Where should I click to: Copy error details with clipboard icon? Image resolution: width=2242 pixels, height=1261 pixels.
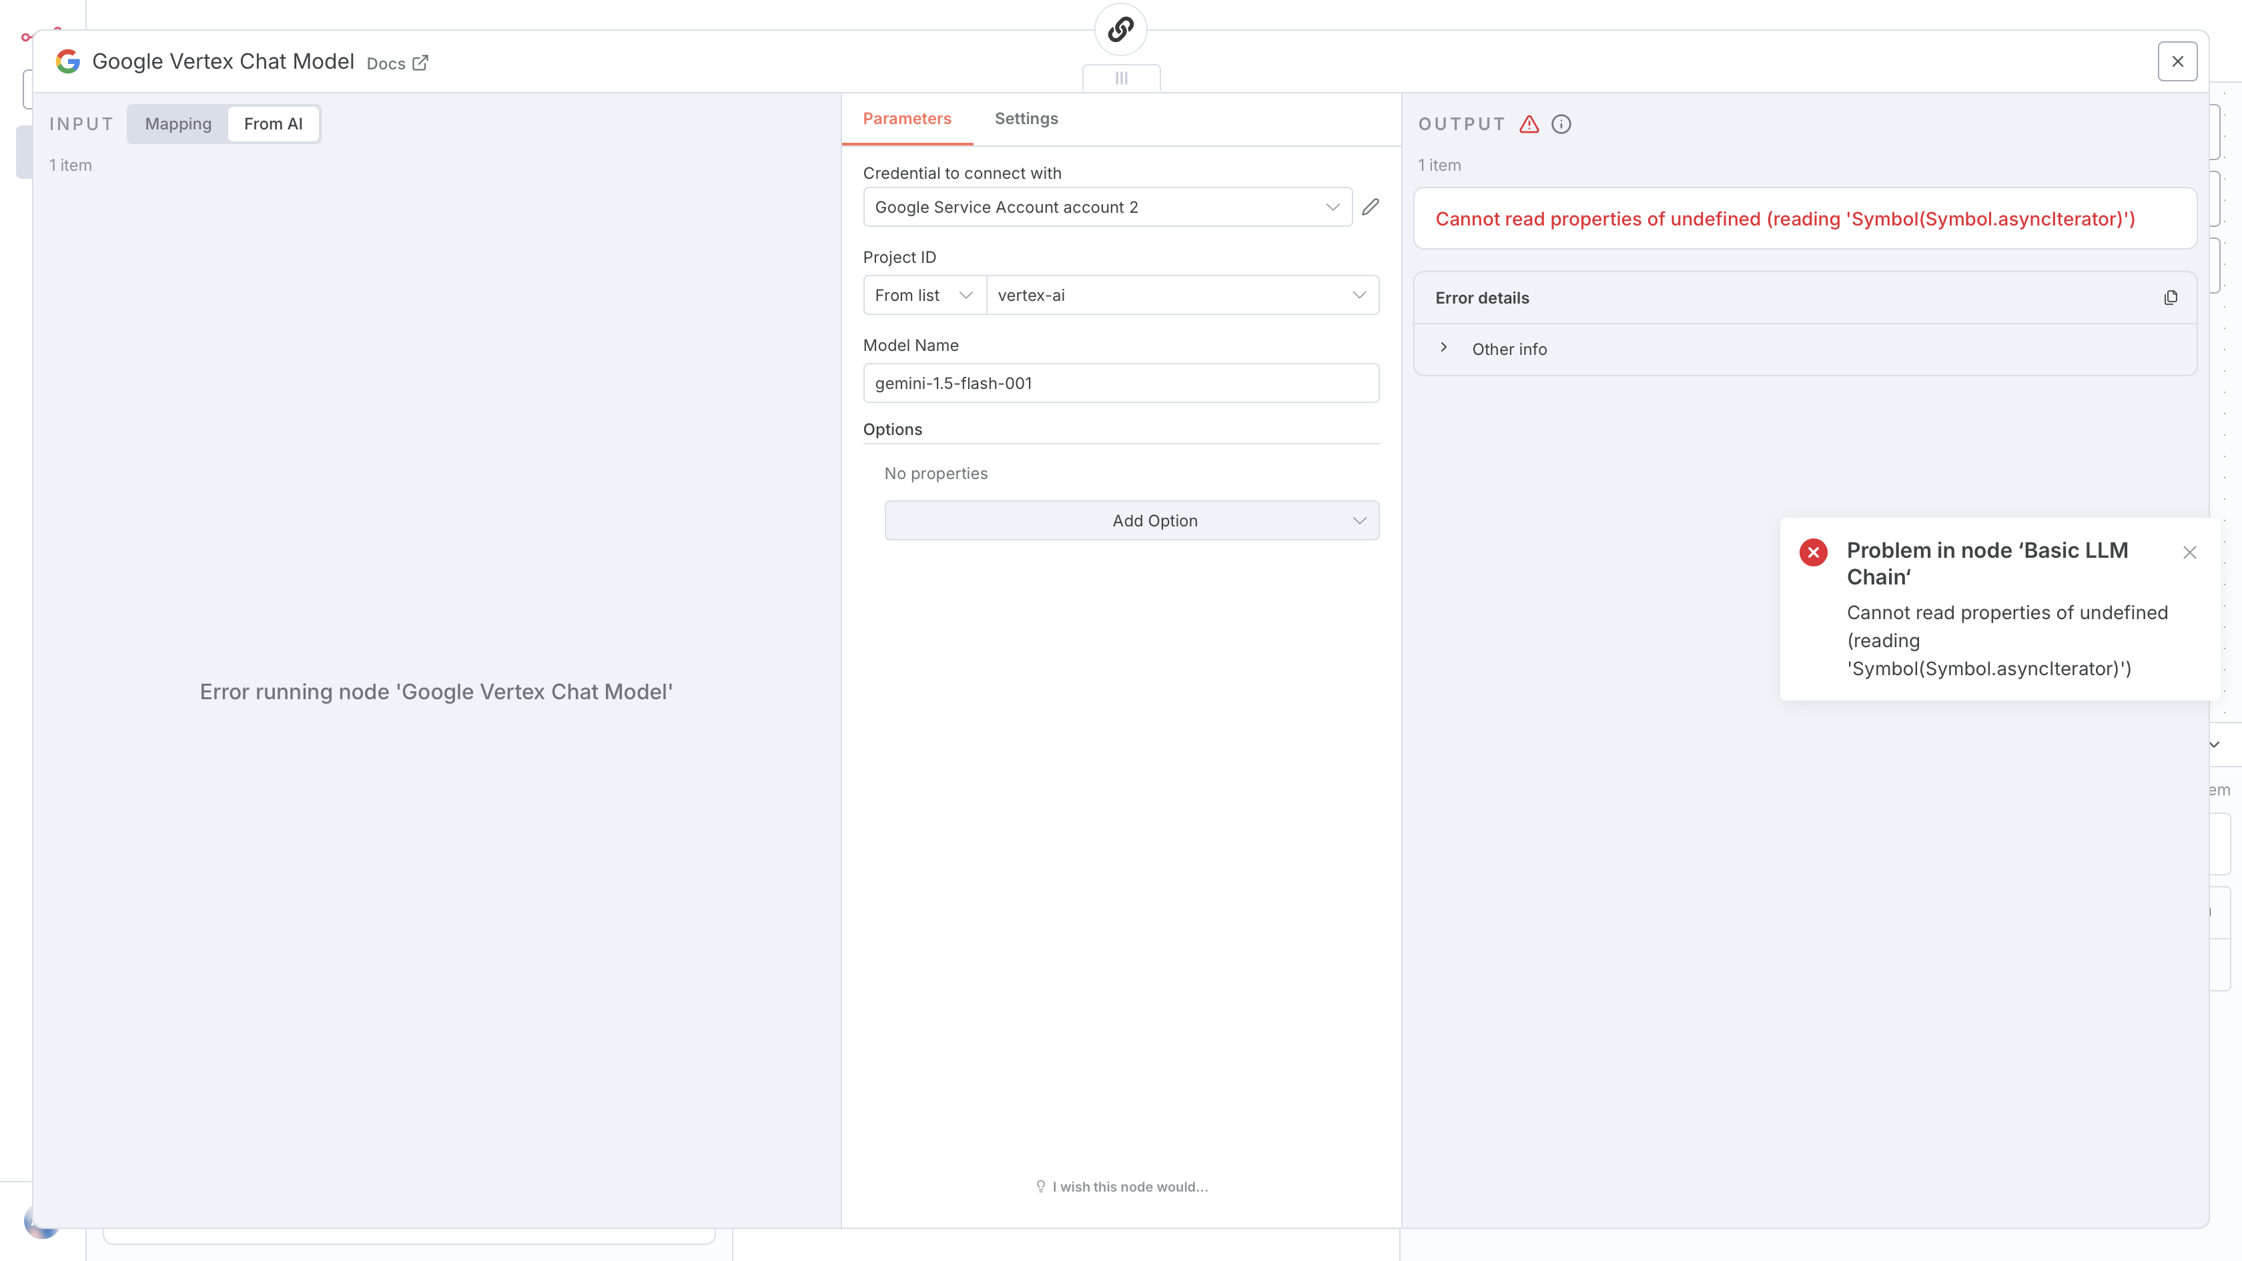coord(2170,298)
